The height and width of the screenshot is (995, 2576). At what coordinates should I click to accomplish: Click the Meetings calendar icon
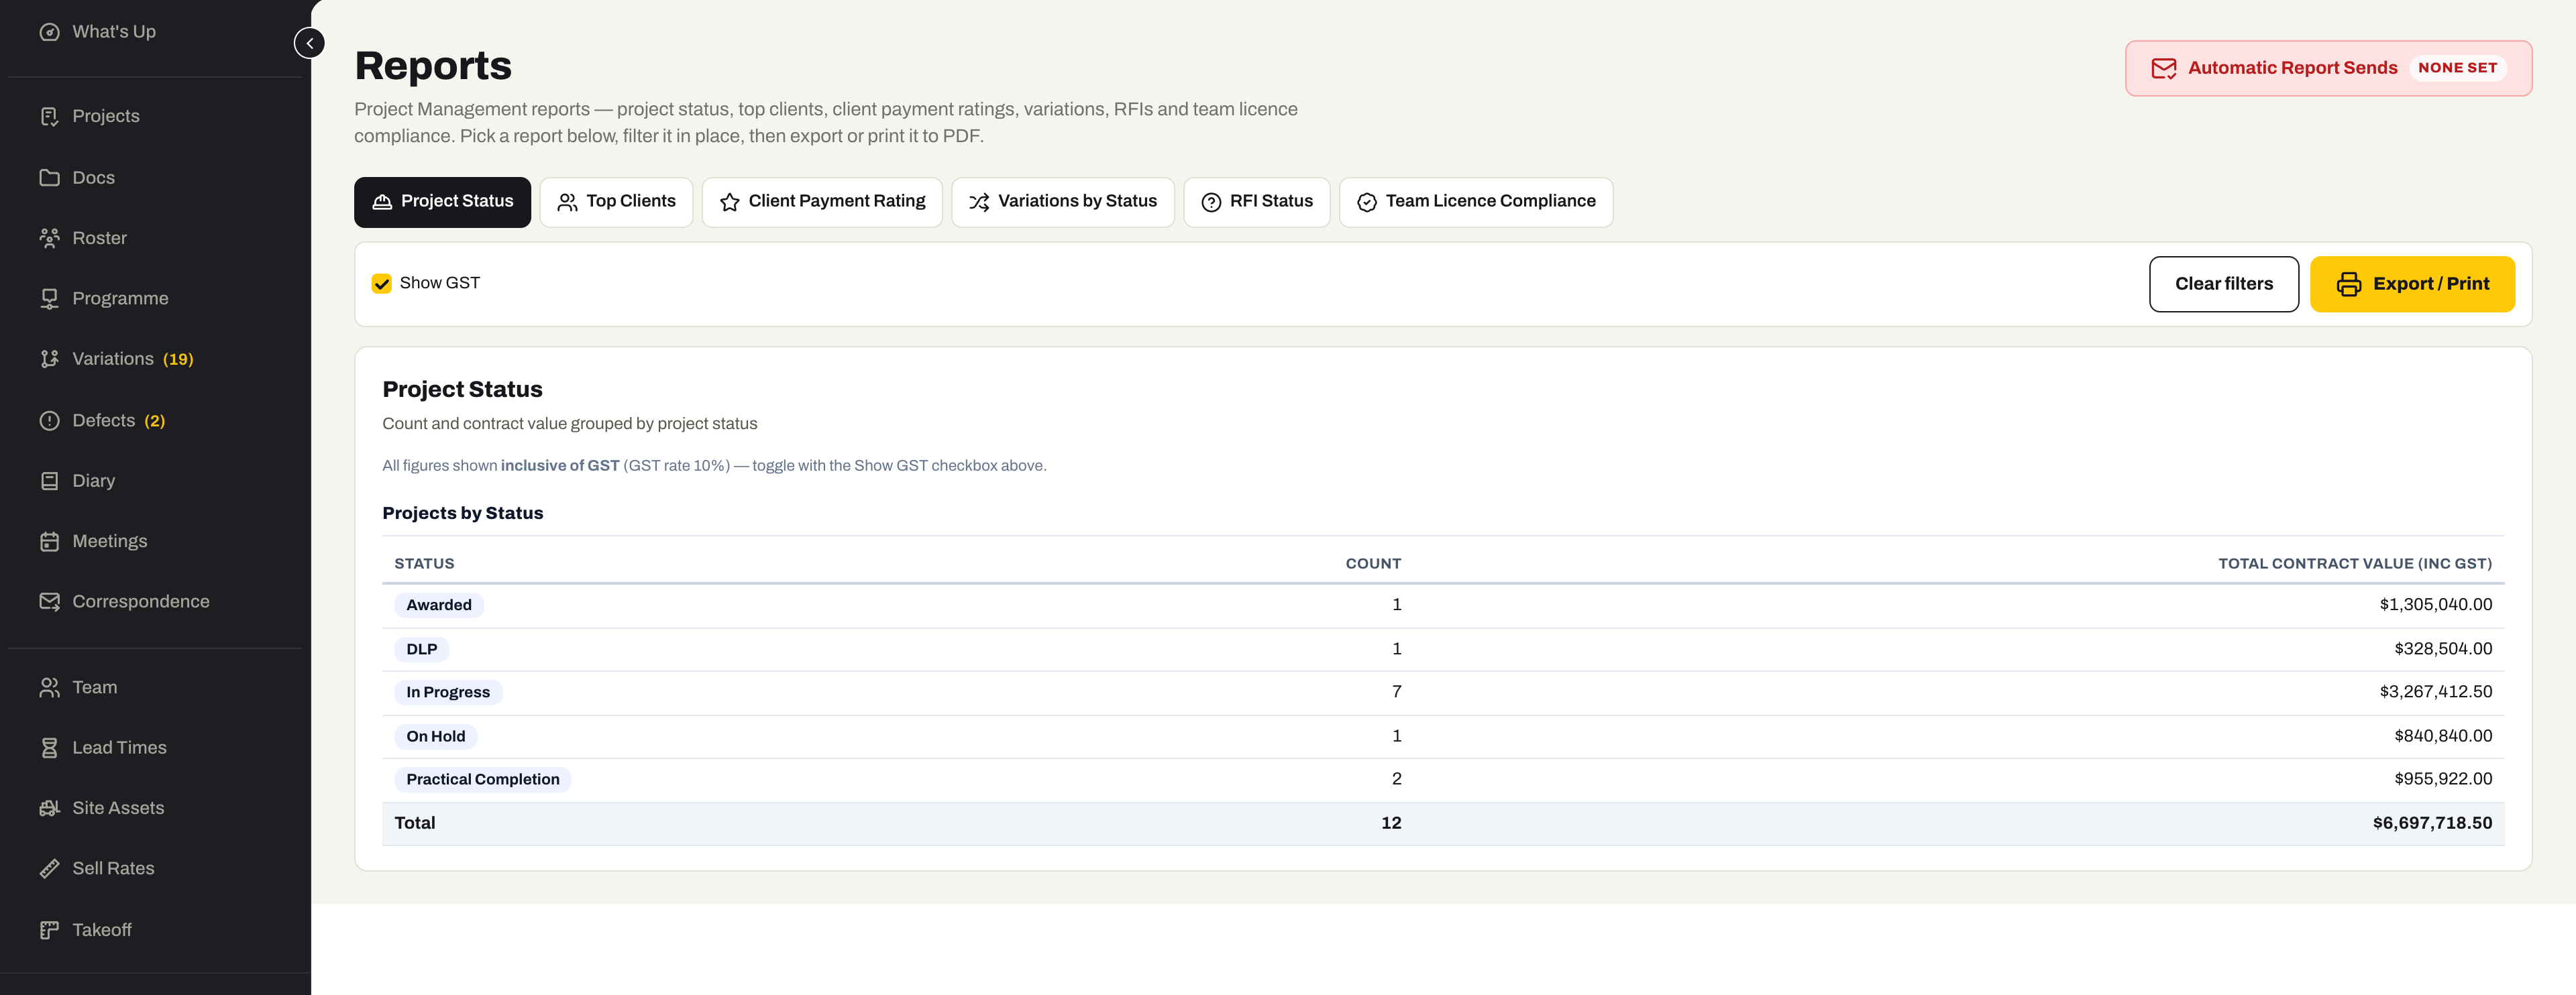tap(49, 542)
